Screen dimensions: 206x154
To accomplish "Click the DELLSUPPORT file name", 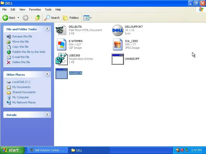I will pos(134,27).
